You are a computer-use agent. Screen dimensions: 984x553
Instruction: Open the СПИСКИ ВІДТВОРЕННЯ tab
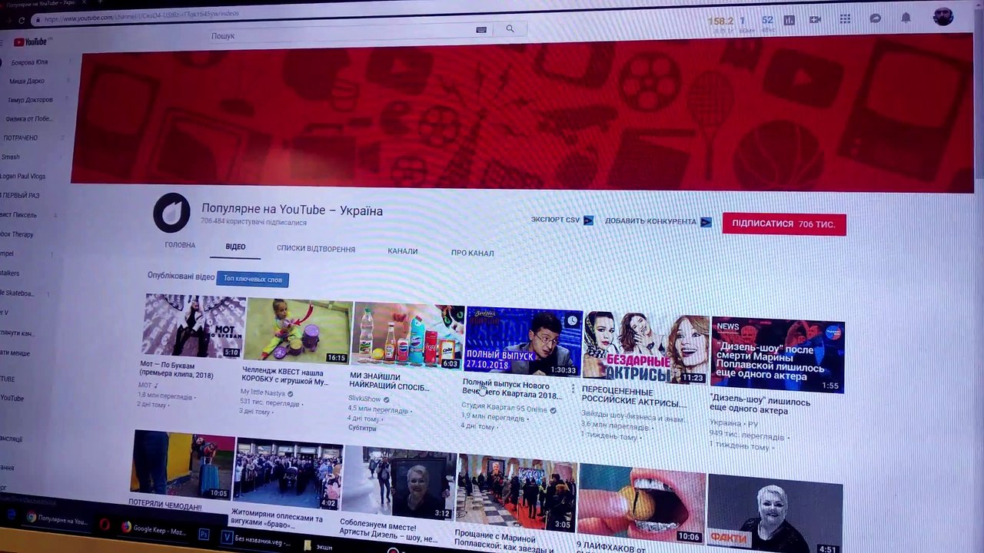point(316,249)
